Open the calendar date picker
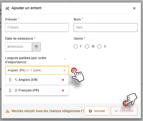The image size is (143, 121). coord(36,47)
